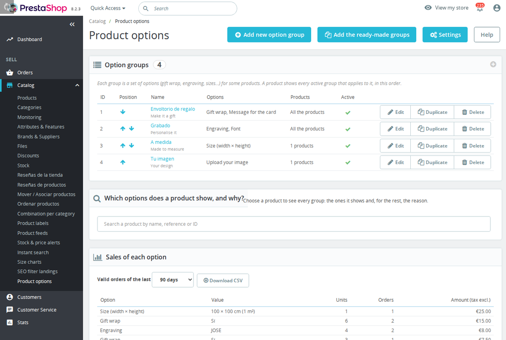Move Grabado up with the up arrow
The width and height of the screenshot is (506, 340).
click(x=123, y=129)
